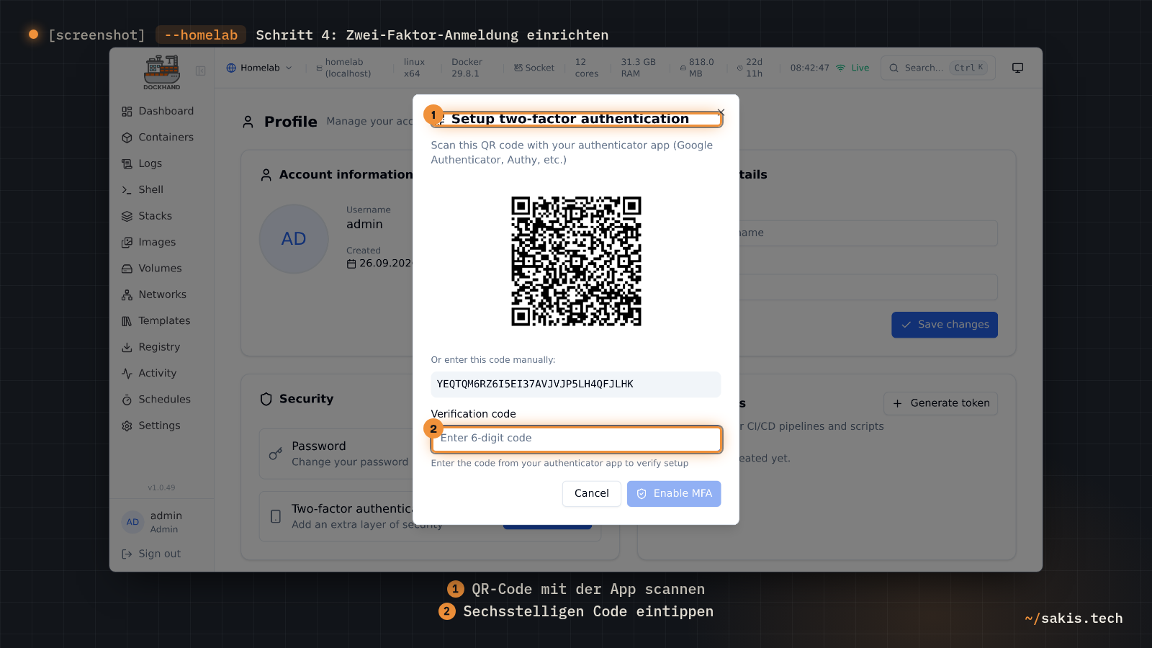Viewport: 1152px width, 648px height.
Task: Click the person icon next to Profile
Action: [x=248, y=122]
